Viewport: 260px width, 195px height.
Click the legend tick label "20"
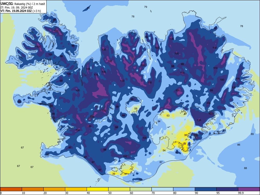45,193
